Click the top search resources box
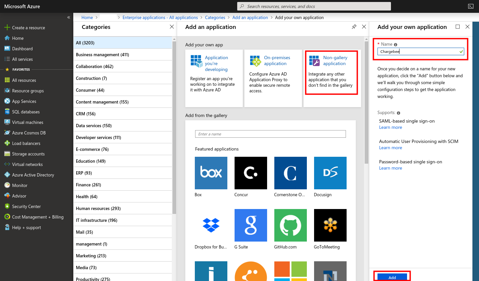 click(x=314, y=6)
